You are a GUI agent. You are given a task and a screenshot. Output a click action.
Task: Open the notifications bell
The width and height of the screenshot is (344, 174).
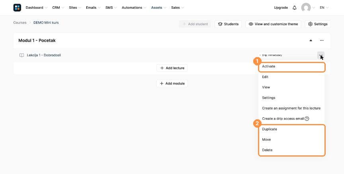coord(294,8)
